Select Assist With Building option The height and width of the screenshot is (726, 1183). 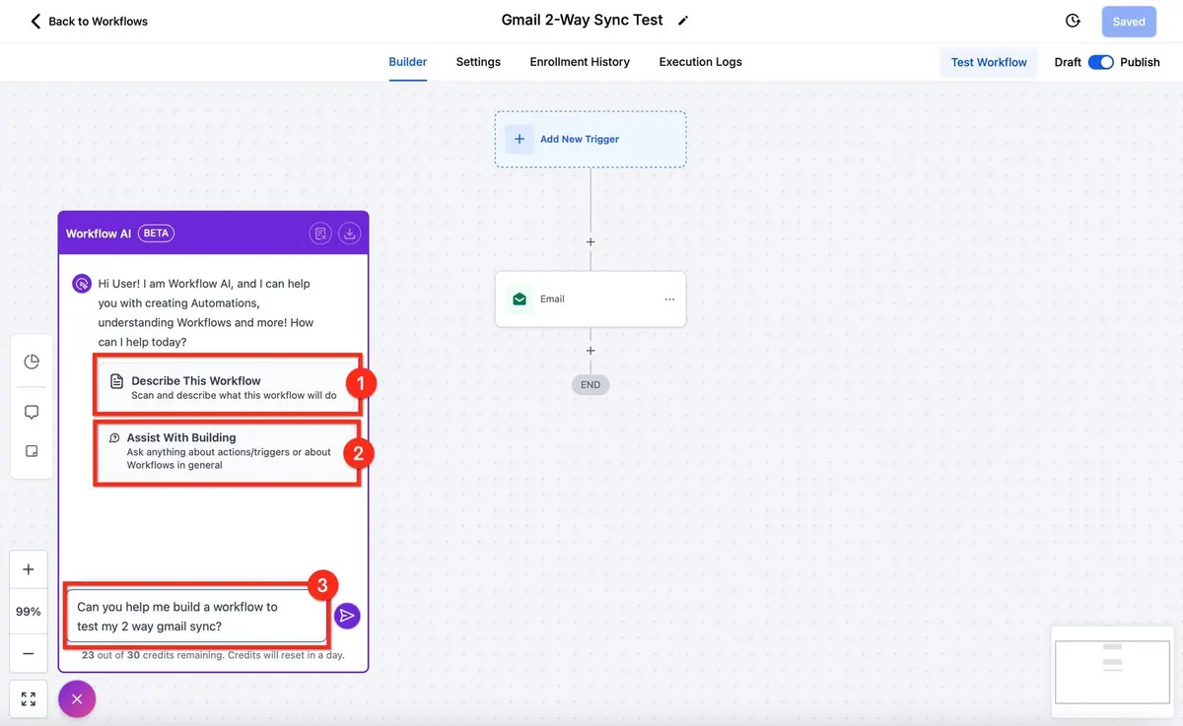228,451
